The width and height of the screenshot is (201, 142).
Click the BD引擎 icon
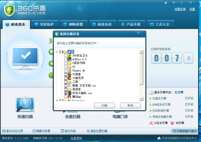[172, 123]
